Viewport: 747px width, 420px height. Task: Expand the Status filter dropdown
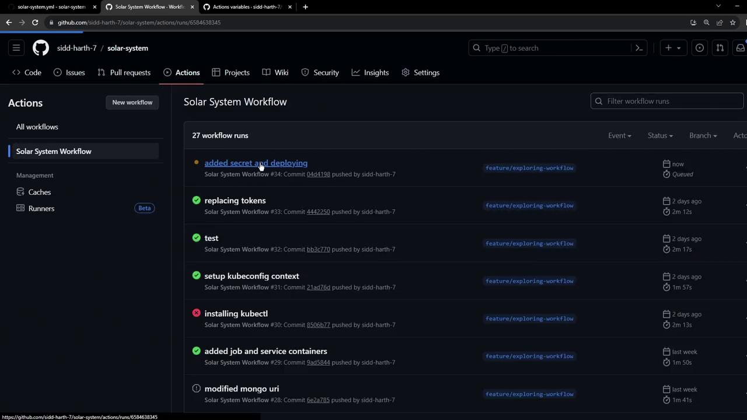pos(660,135)
